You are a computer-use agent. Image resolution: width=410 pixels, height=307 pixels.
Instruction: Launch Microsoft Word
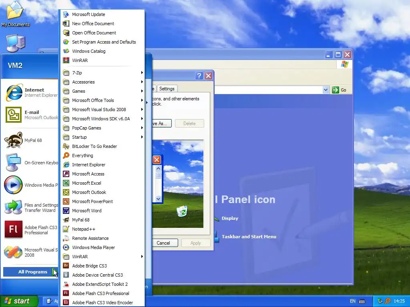[x=102, y=211]
